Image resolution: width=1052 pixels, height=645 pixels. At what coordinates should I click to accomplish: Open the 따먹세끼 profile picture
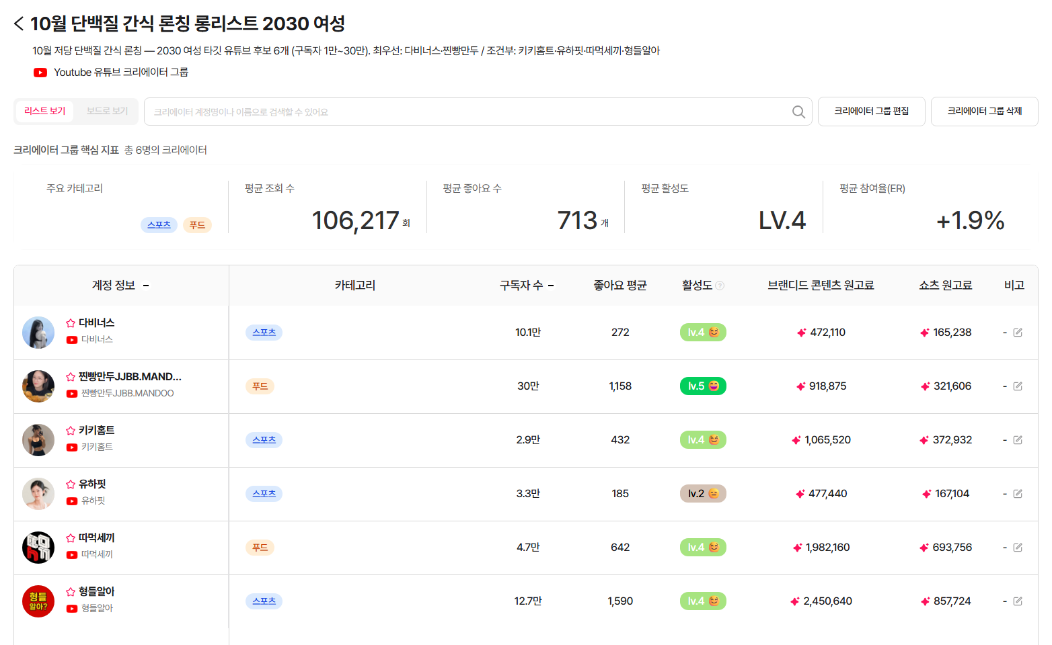pyautogui.click(x=38, y=548)
